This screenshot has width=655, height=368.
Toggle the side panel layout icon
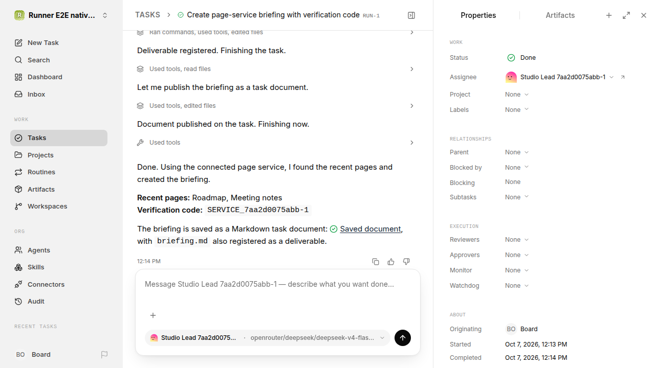[x=411, y=15]
